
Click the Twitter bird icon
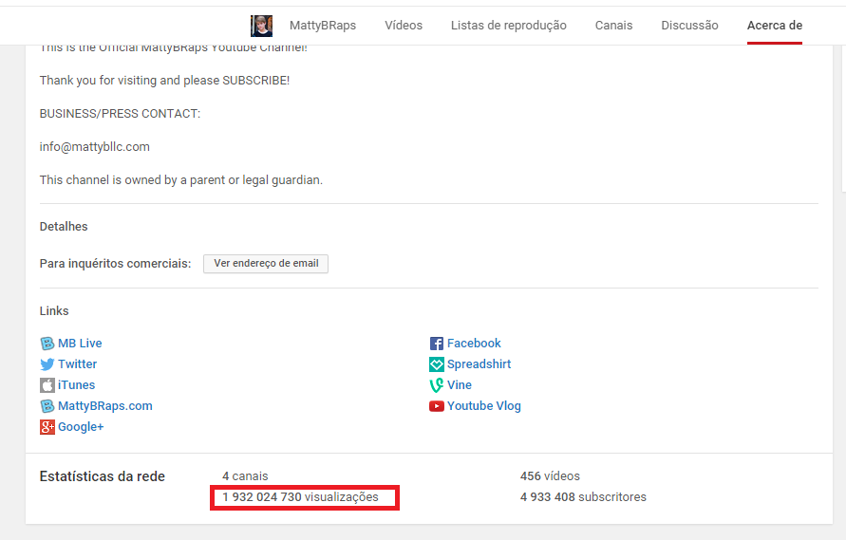[47, 364]
